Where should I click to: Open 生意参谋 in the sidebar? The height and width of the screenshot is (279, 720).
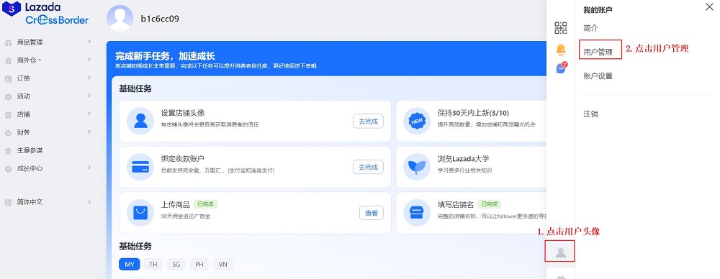click(x=30, y=150)
